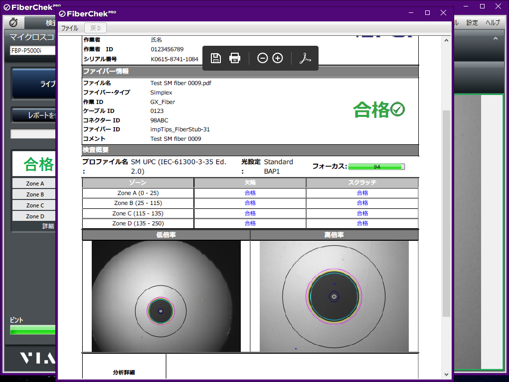Viewport: 509px width, 382px height.
Task: Click the large green 合格 pass result in report
Action: pos(379,109)
